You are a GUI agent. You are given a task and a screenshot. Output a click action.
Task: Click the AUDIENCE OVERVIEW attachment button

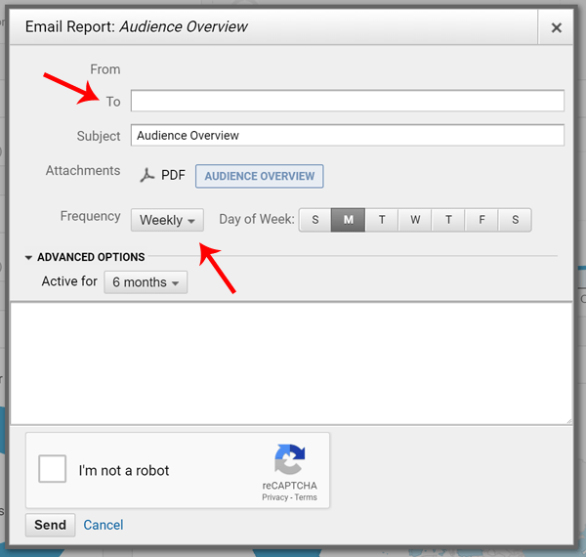pyautogui.click(x=260, y=176)
